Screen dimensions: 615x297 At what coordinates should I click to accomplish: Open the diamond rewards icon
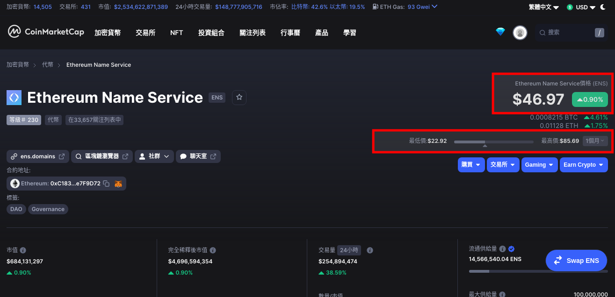click(500, 32)
